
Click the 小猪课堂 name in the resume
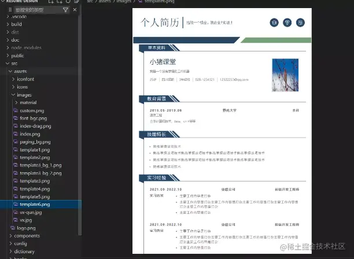point(163,62)
